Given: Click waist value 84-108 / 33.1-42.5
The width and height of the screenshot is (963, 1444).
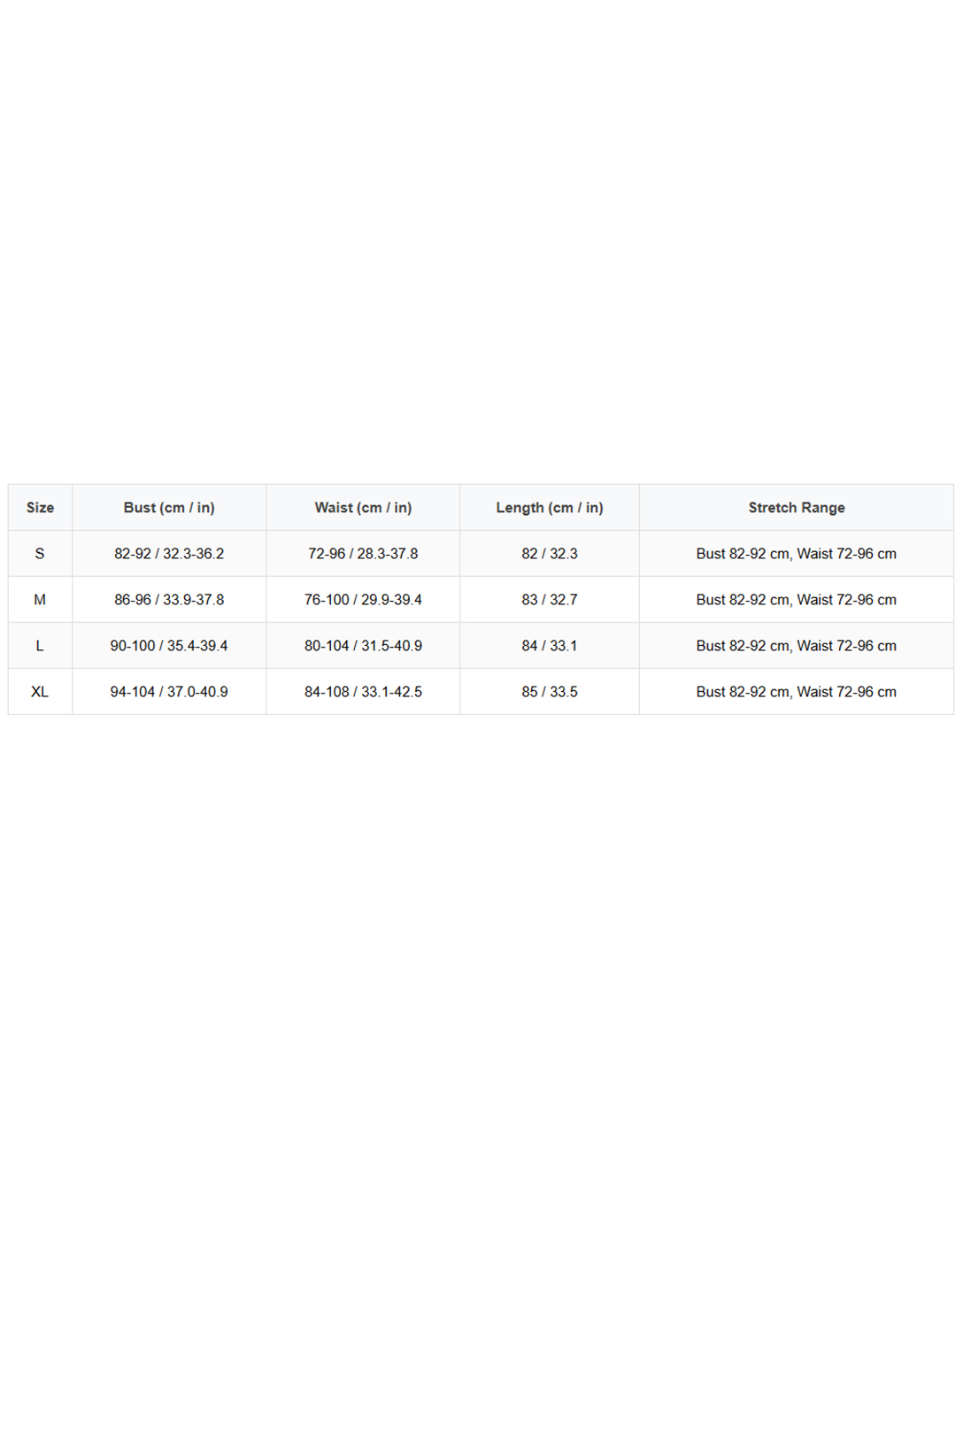Looking at the screenshot, I should [x=363, y=691].
